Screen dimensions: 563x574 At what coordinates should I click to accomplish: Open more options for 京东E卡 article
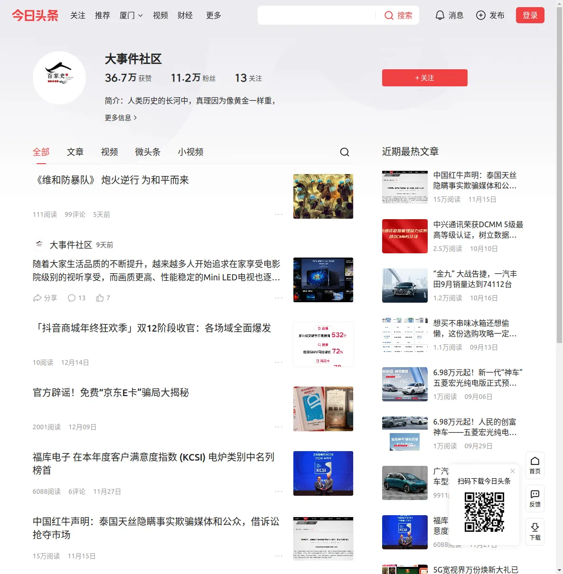279,427
